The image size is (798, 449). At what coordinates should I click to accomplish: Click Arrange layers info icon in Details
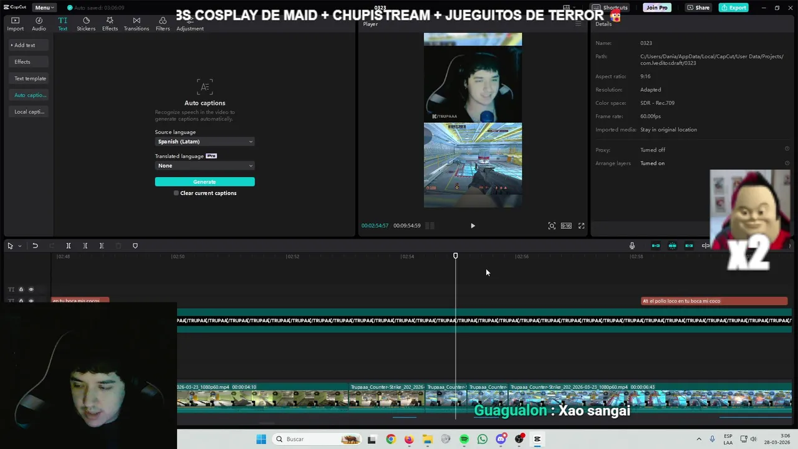[787, 163]
